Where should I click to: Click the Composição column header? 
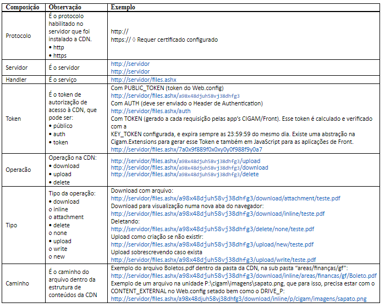(x=23, y=7)
